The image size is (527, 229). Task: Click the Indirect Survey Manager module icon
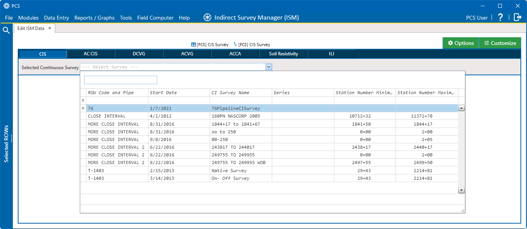(x=207, y=18)
